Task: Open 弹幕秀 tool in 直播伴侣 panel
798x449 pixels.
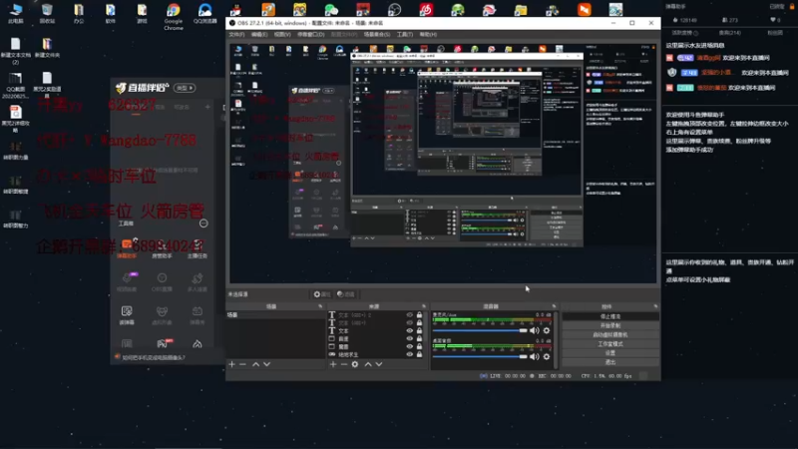Action: click(197, 315)
